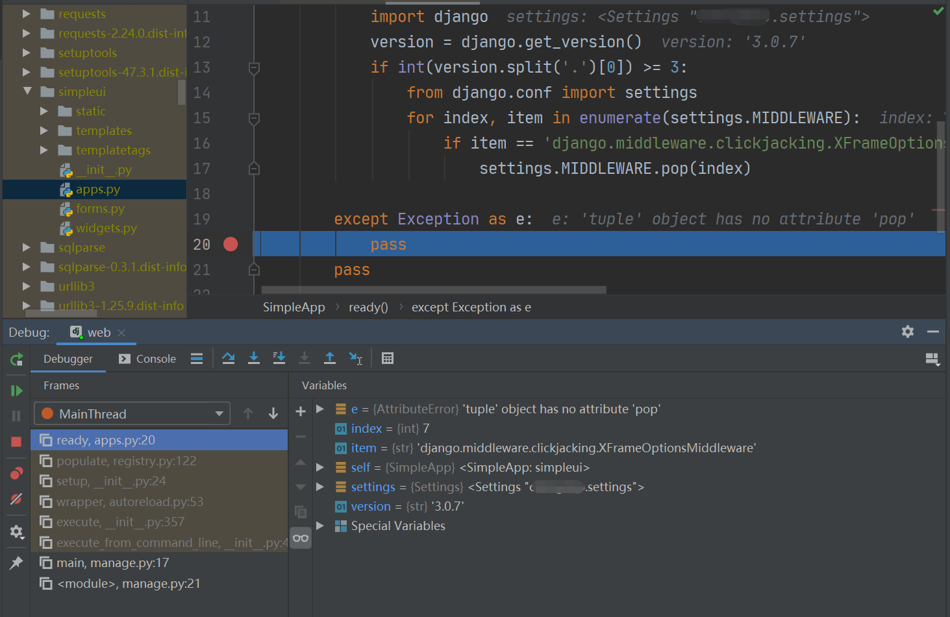Stop the debug session
Screen dimensions: 950x617
click(x=17, y=442)
